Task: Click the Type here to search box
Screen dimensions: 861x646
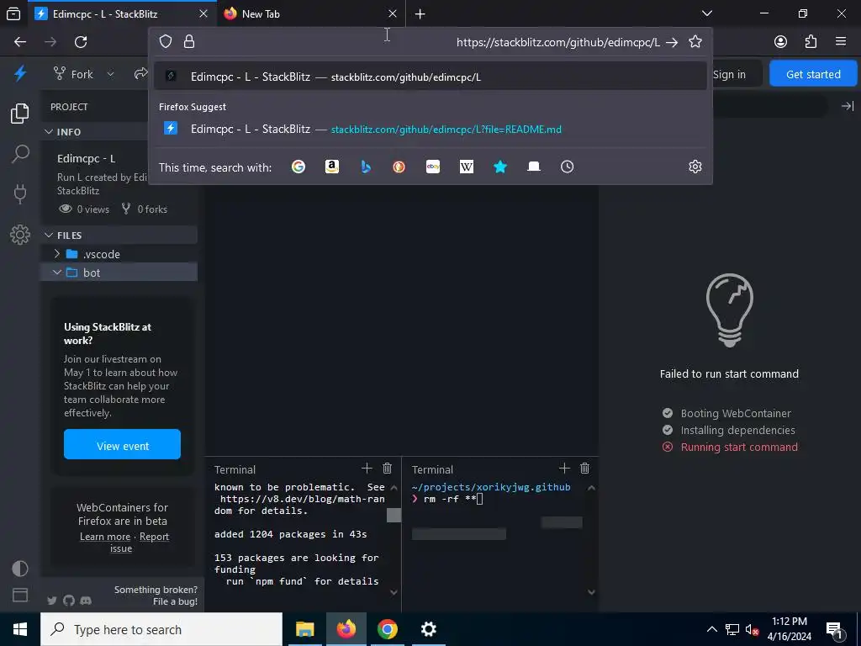Action: (161, 629)
